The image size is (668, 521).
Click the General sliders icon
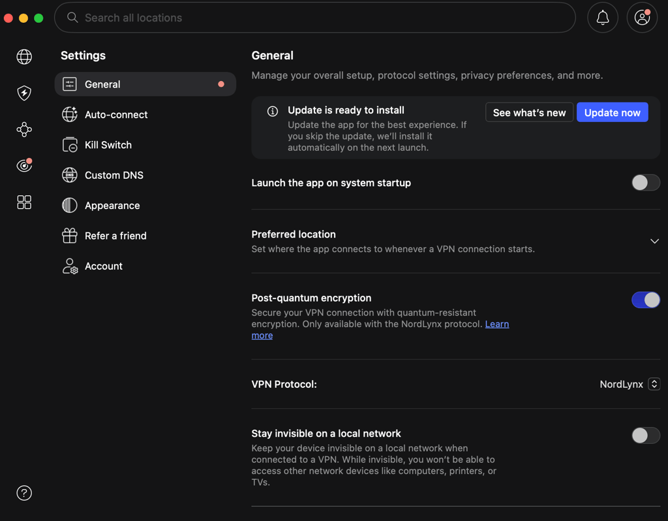(x=69, y=84)
